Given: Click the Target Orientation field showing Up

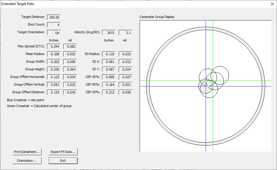Looking at the screenshot, I should 54,33.
